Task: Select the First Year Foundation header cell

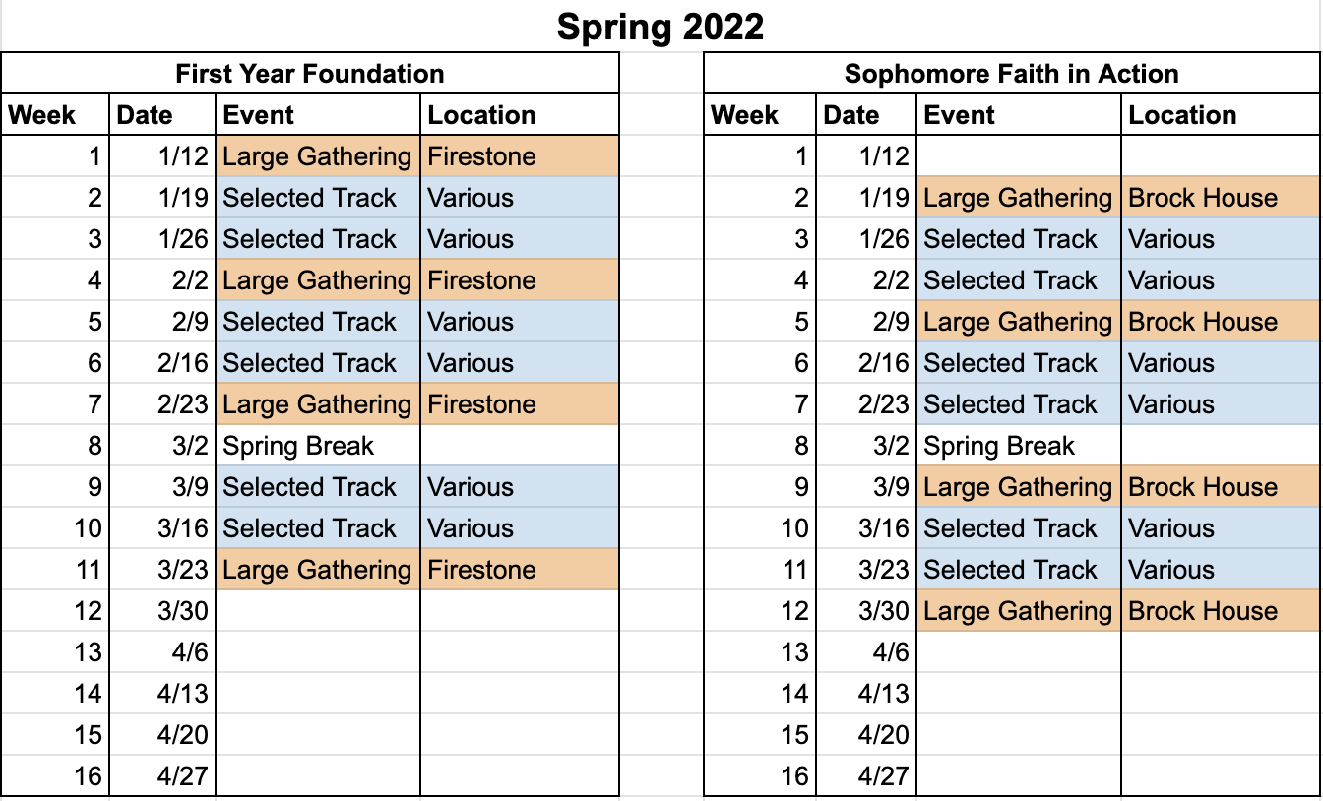Action: (309, 74)
